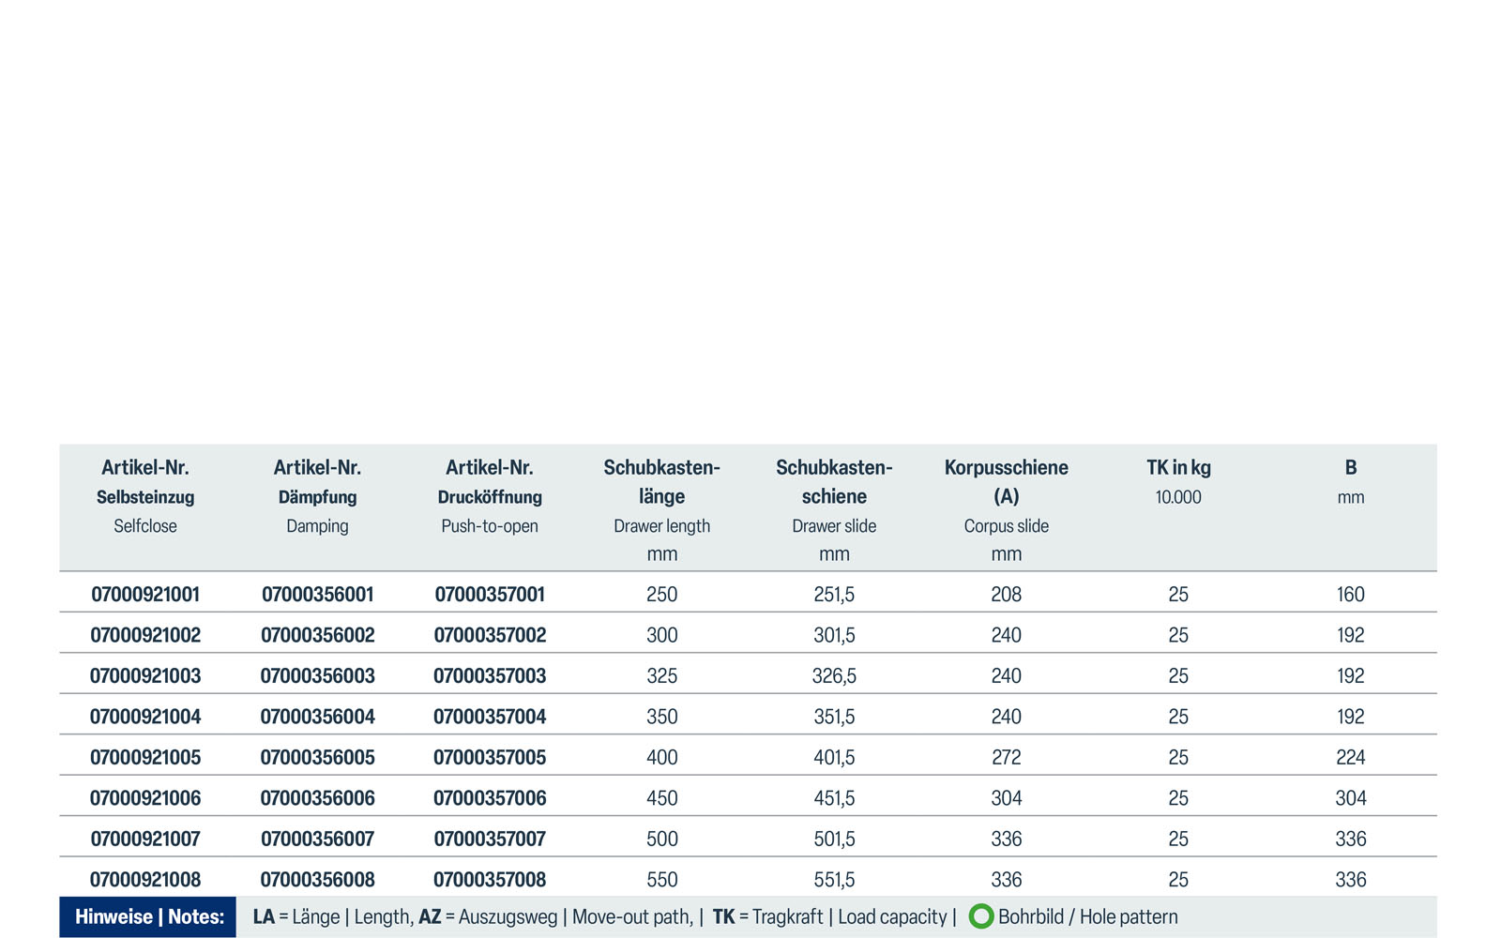1501x938 pixels.
Task: Click the drawer slide value 401,5
Action: 834,757
